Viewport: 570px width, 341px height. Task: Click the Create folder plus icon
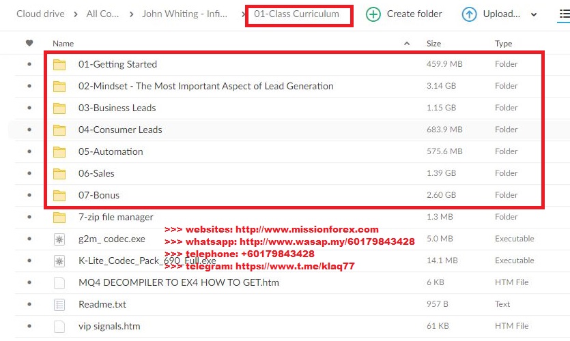coord(373,14)
